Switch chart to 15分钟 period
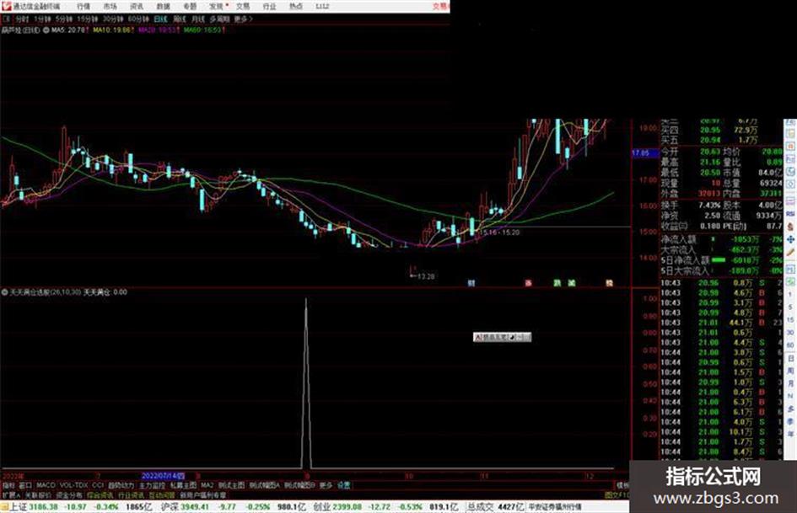Screen dimensions: 797x513 [x=88, y=19]
